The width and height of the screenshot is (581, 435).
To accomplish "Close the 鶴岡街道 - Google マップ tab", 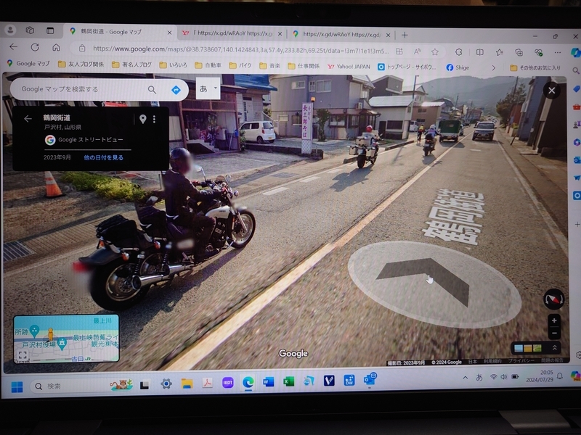I will coord(169,33).
